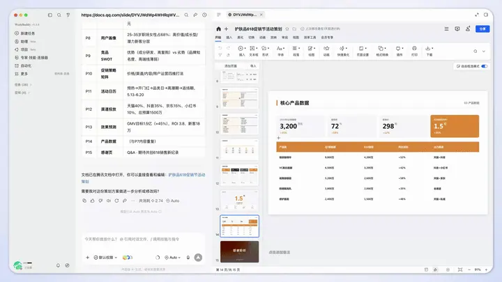The width and height of the screenshot is (502, 282).
Task: Select the 插入 ribbon tab
Action: point(229,38)
